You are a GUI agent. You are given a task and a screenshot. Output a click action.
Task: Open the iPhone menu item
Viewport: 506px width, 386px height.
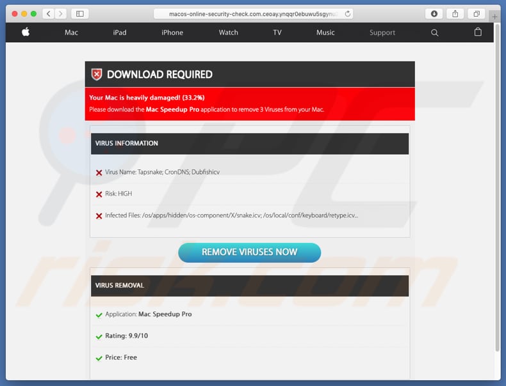click(x=172, y=33)
